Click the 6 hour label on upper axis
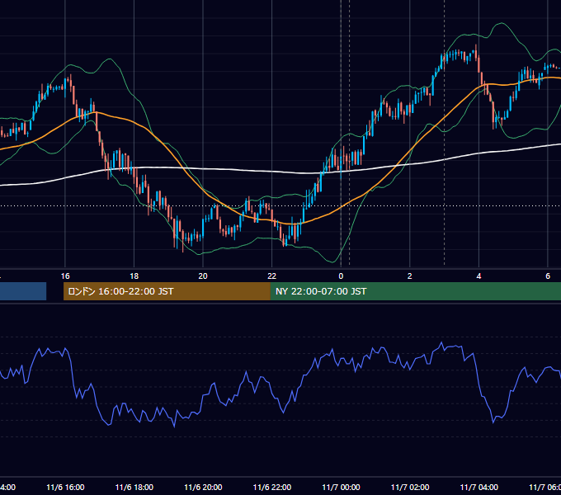Image resolution: width=561 pixels, height=495 pixels. tap(548, 276)
